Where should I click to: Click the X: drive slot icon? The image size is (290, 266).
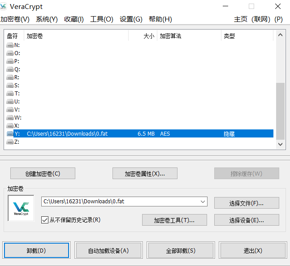[x=10, y=125]
